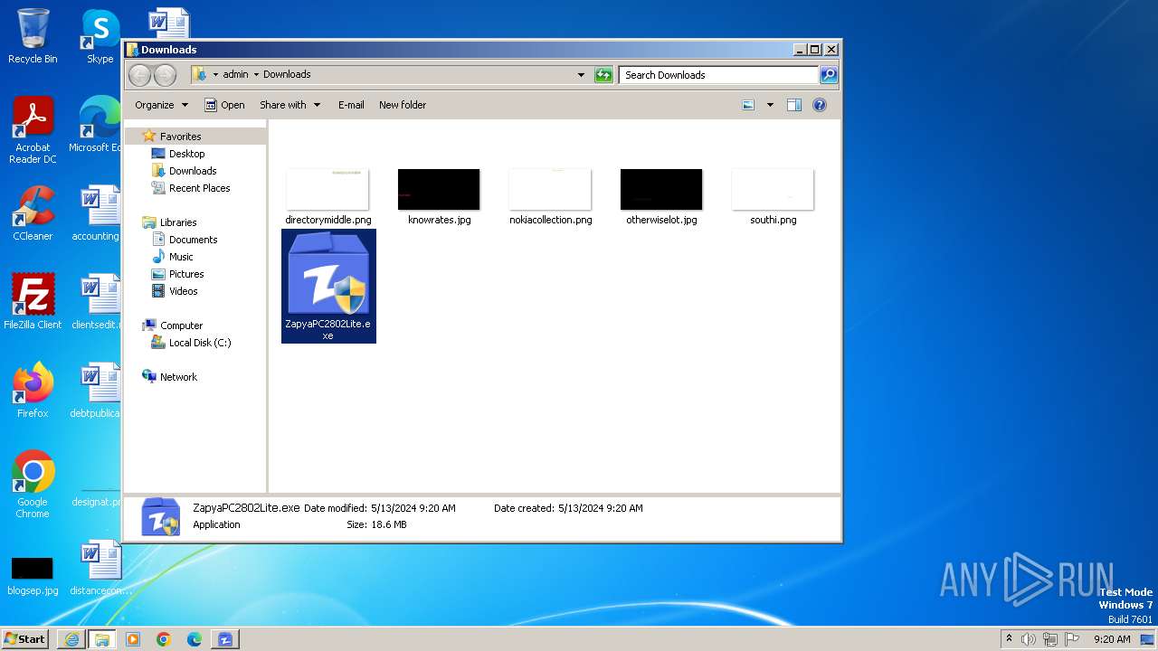This screenshot has width=1158, height=651.
Task: Select Network in navigation pane
Action: (x=178, y=377)
